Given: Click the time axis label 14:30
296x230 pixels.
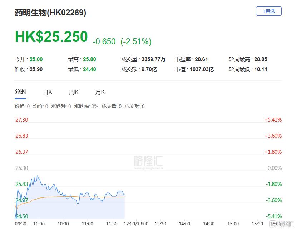Looking at the screenshot, I should point(209,224).
